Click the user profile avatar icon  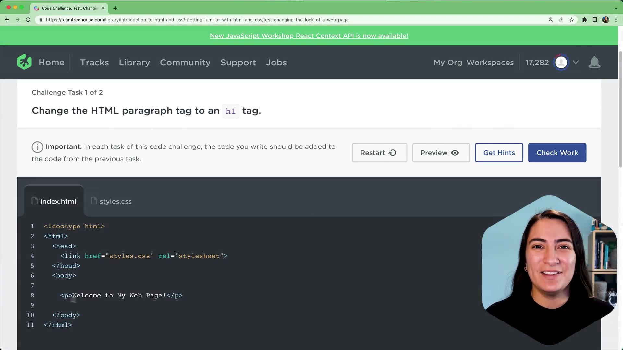(x=561, y=62)
